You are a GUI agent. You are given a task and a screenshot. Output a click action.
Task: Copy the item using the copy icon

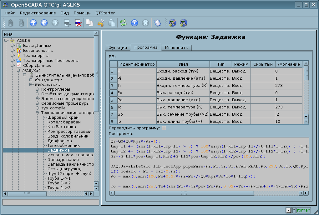pyautogui.click(x=89, y=23)
